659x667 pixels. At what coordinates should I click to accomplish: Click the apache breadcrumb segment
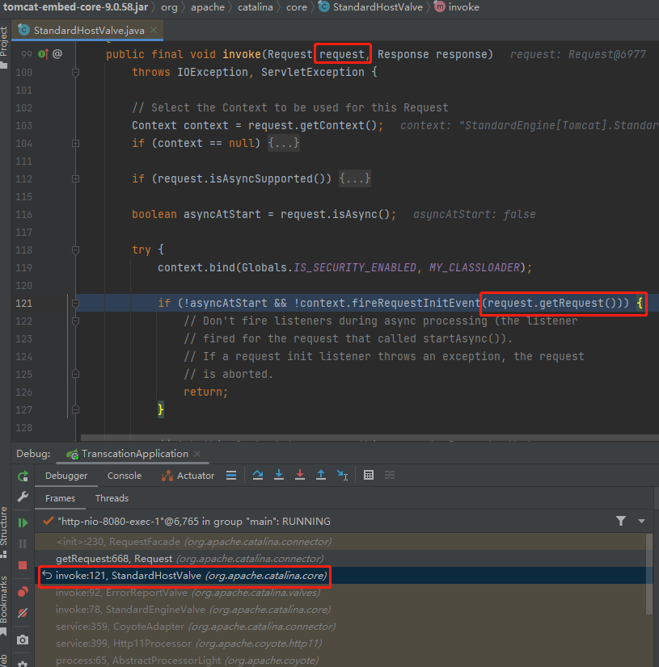pyautogui.click(x=208, y=6)
